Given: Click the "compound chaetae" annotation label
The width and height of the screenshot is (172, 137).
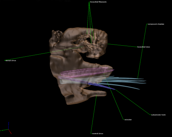Looking at the screenshot, I should [156, 24].
